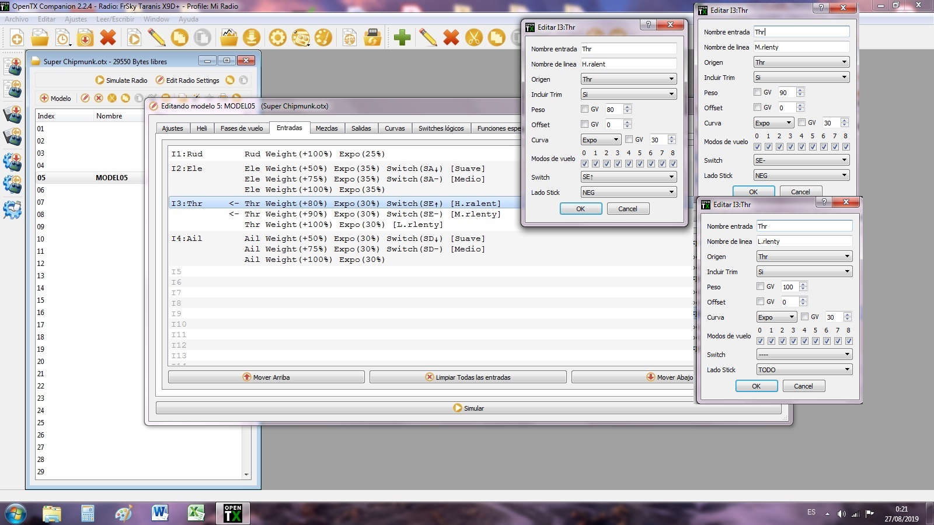934x525 pixels.
Task: Click the scissors cut toolbar icon
Action: [474, 38]
